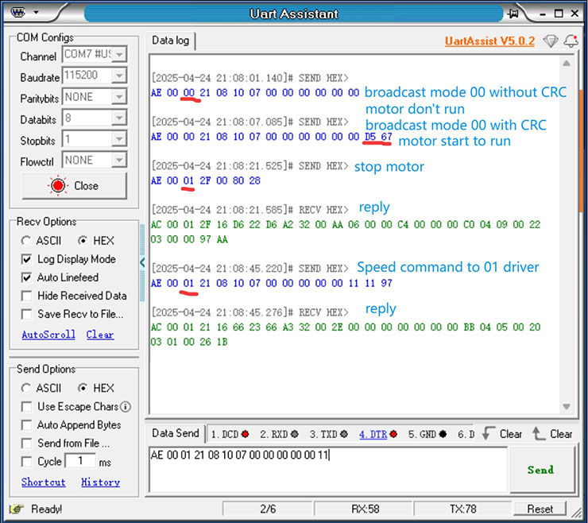Expand the Stopbits 1 dropdown
This screenshot has width=588, height=523.
click(x=119, y=139)
